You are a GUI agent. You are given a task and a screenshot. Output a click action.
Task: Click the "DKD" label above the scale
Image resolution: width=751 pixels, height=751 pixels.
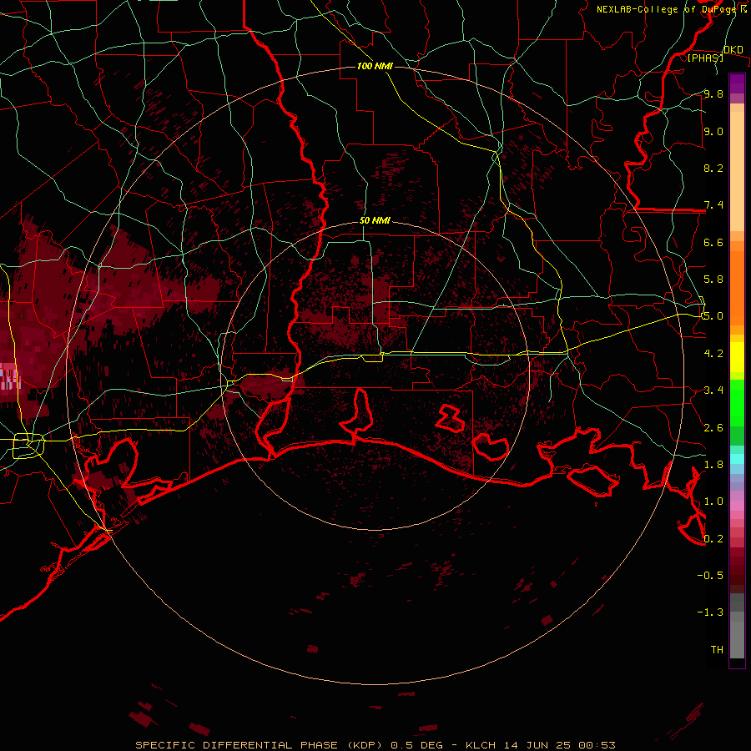733,50
